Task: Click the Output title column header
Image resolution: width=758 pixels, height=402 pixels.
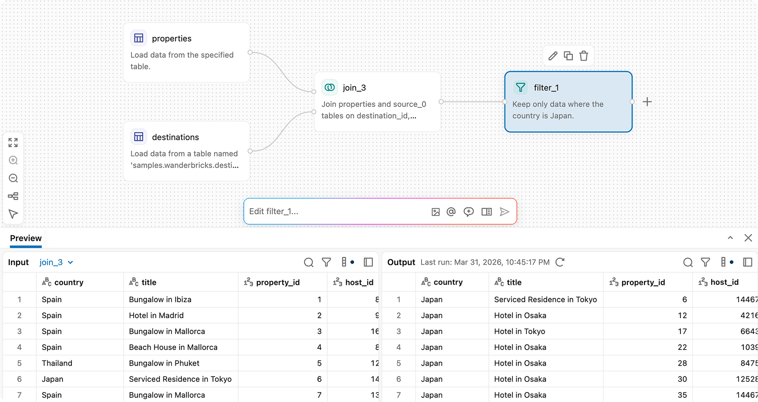Action: (546, 282)
